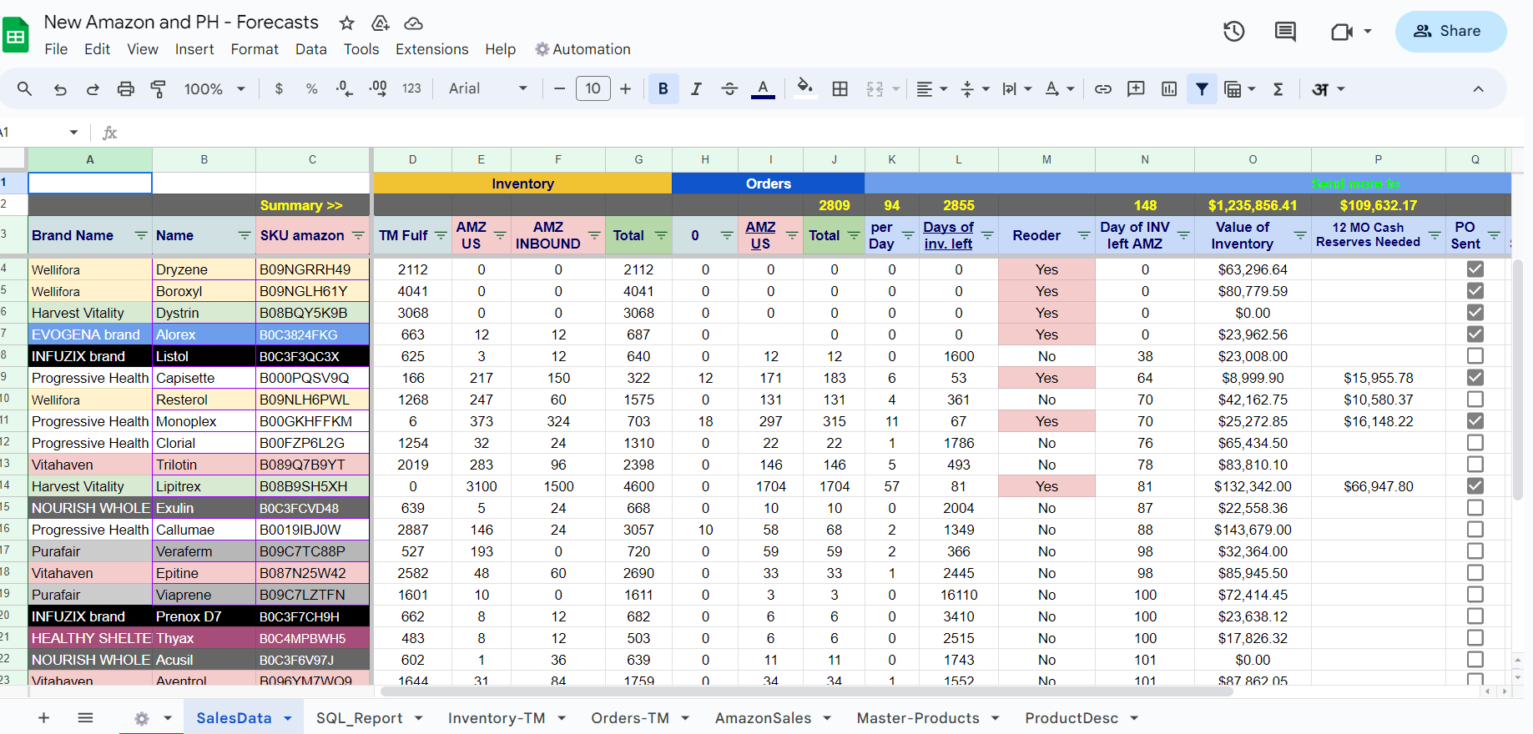Image resolution: width=1533 pixels, height=734 pixels.
Task: Select column D header
Action: [412, 159]
